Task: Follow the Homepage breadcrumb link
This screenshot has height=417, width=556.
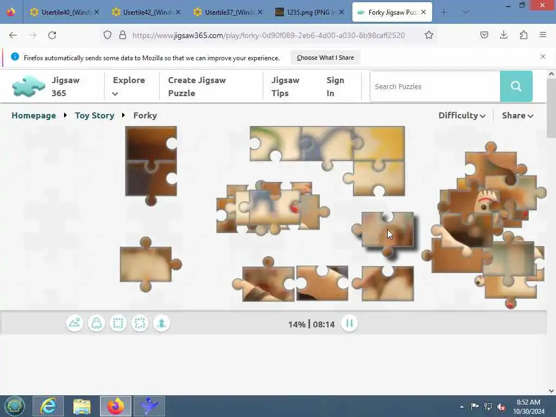Action: pos(34,116)
